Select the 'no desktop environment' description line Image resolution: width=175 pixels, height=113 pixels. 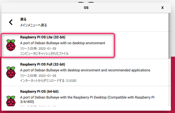pyautogui.click(x=63, y=43)
